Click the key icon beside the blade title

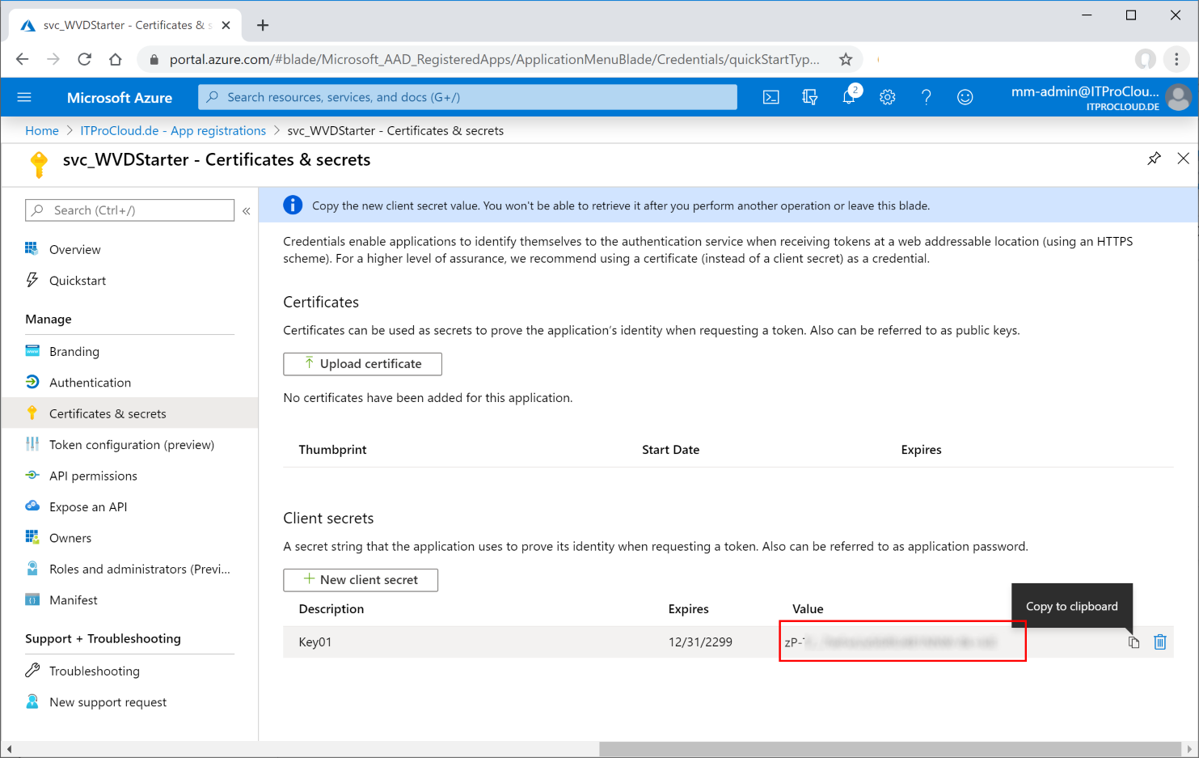click(38, 164)
